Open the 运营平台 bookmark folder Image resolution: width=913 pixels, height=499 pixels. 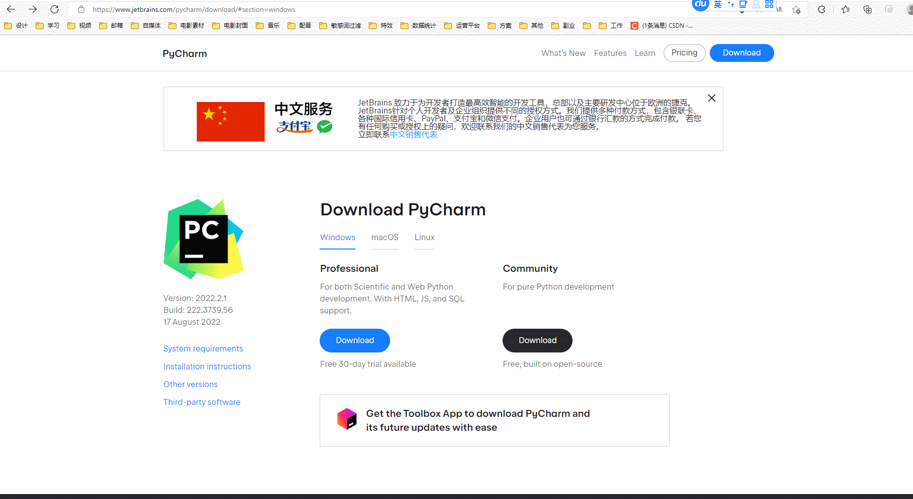tap(462, 26)
